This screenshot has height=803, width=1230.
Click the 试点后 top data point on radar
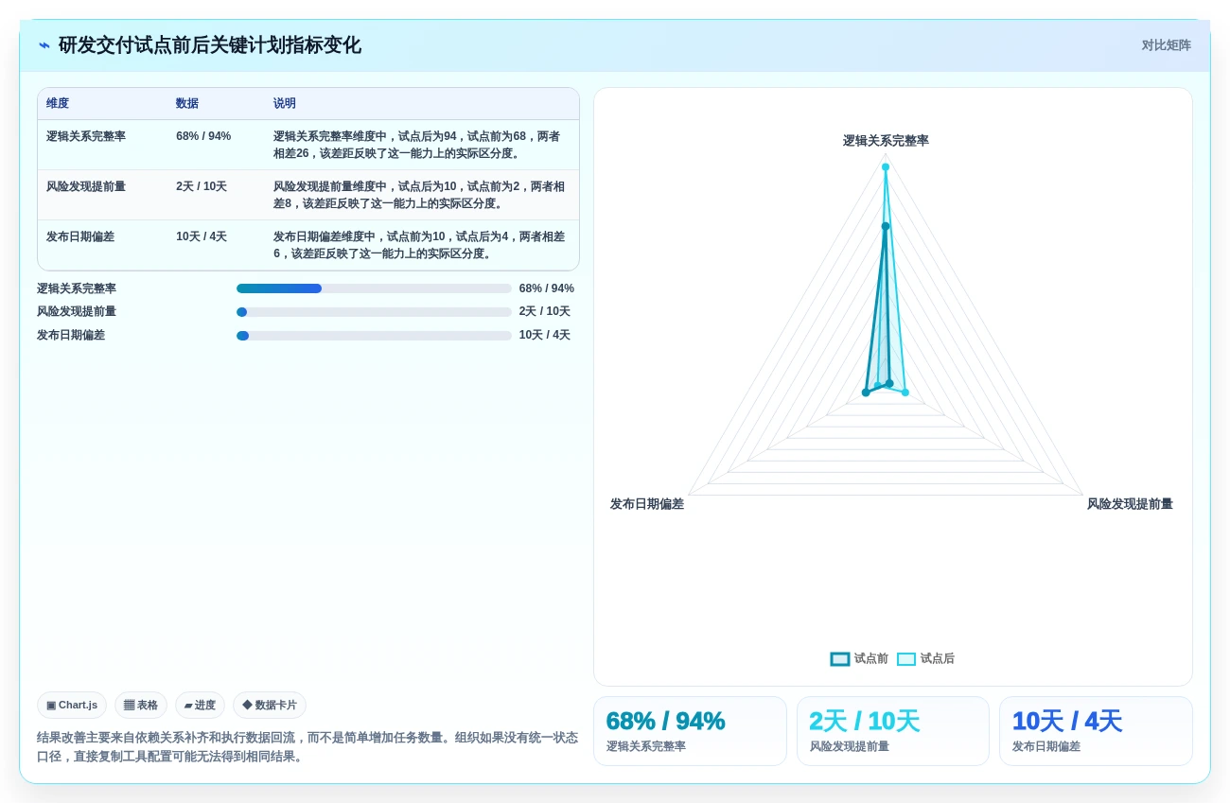tap(886, 167)
